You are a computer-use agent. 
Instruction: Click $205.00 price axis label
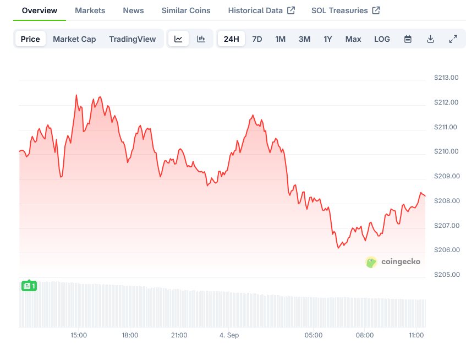point(447,274)
